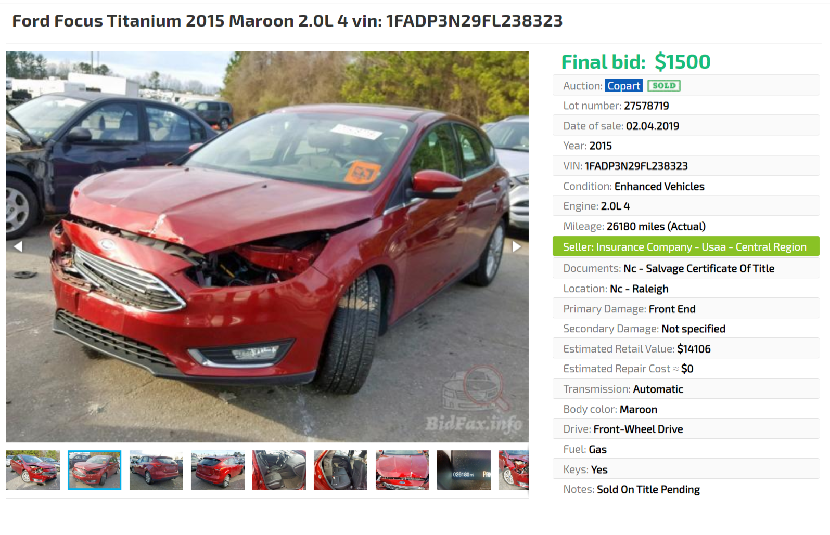Click the Final bid $1500 heading
This screenshot has width=830, height=535.
click(636, 62)
